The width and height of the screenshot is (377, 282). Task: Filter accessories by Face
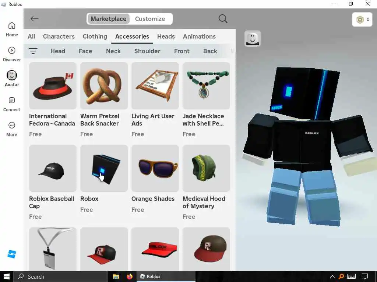[x=85, y=51]
